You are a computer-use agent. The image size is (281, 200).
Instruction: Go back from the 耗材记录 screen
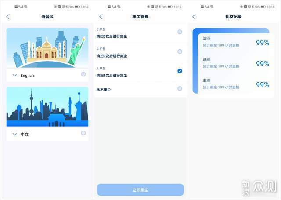tap(194, 17)
